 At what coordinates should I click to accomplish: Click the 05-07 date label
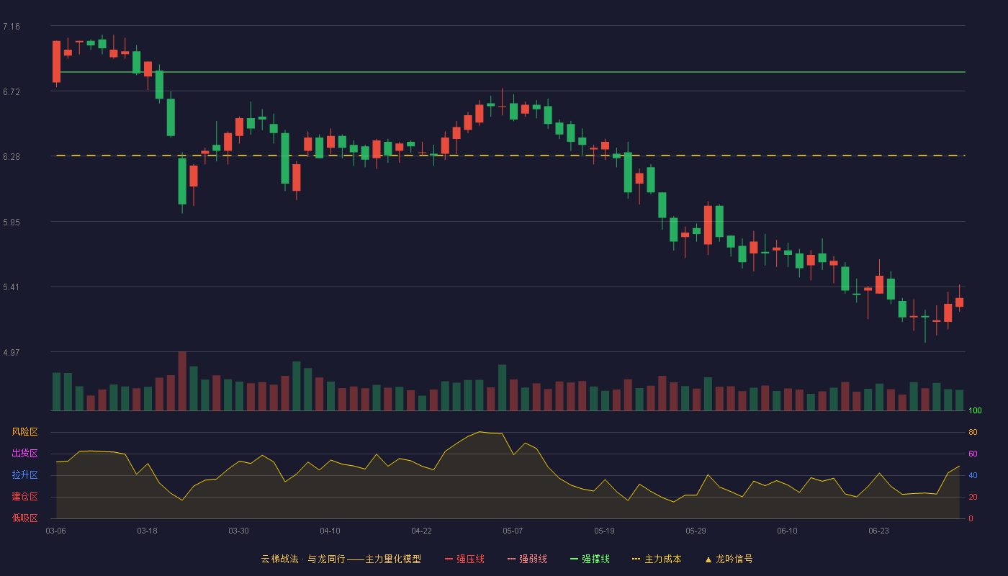click(513, 531)
